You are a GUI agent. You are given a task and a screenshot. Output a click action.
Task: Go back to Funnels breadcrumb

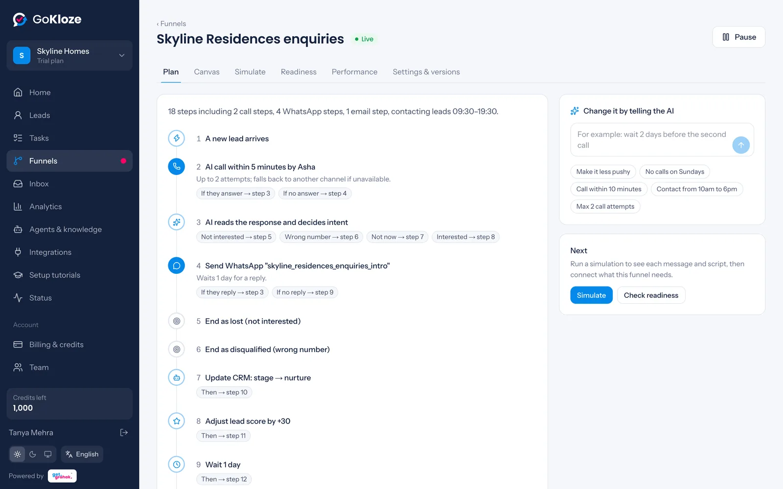click(x=171, y=23)
